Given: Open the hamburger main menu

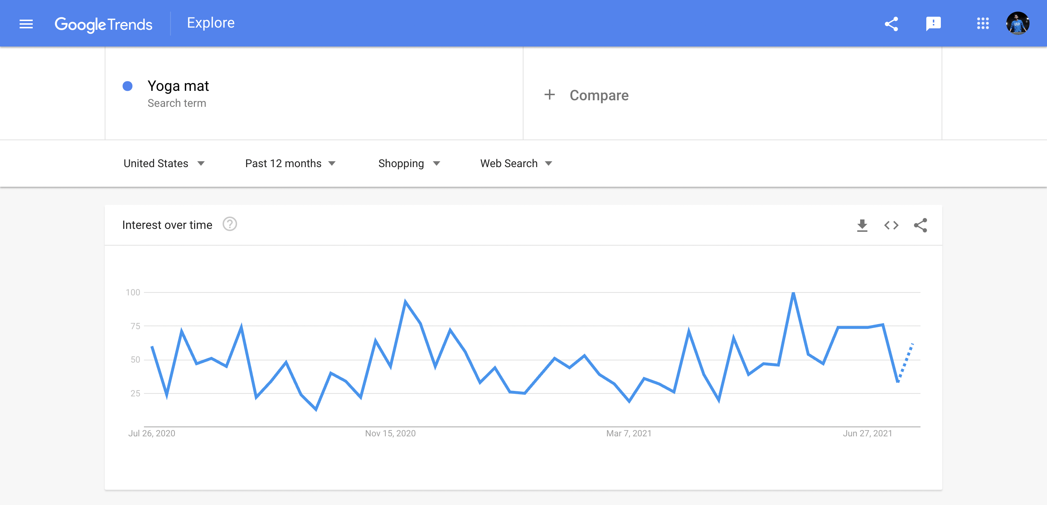Looking at the screenshot, I should point(26,24).
